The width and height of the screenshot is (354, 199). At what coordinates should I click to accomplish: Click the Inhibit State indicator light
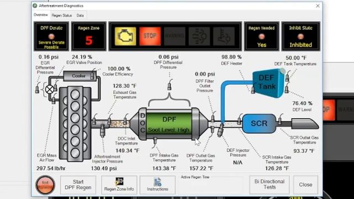point(300,36)
